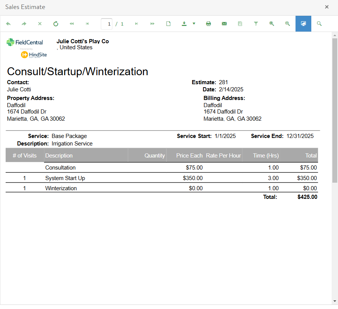
Task: Click "Irrigation Service" description value
Action: pyautogui.click(x=72, y=144)
